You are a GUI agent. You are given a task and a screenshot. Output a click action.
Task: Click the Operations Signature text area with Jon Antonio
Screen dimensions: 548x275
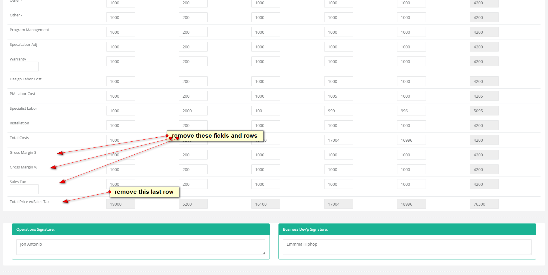click(x=141, y=247)
